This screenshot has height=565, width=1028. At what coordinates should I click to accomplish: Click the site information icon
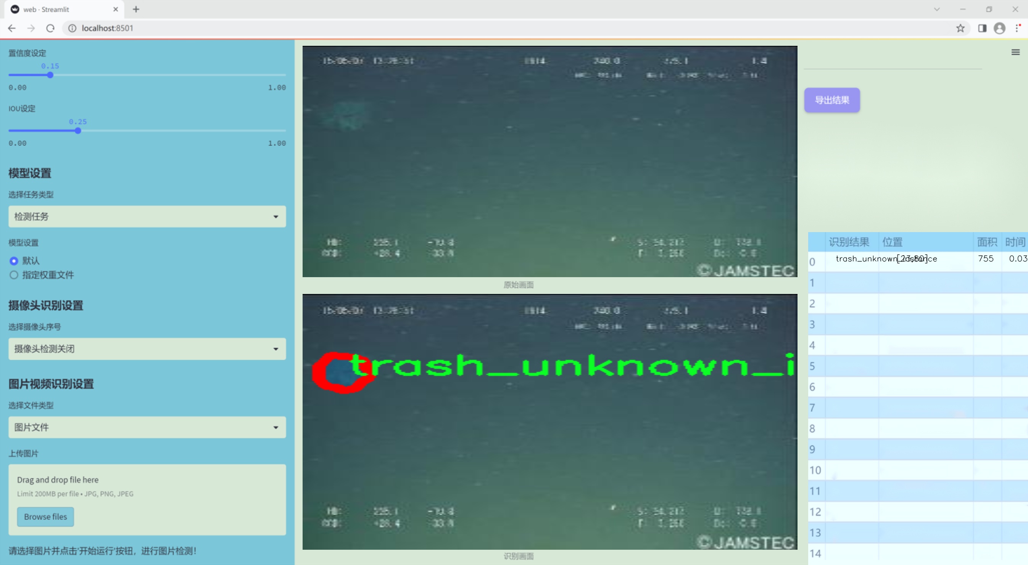(x=72, y=28)
